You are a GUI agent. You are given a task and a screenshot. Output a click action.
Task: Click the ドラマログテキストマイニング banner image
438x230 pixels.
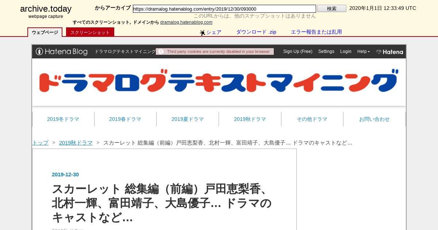point(219,80)
